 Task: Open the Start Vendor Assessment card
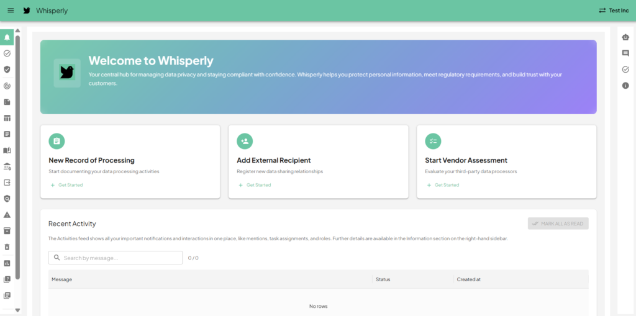tap(507, 162)
